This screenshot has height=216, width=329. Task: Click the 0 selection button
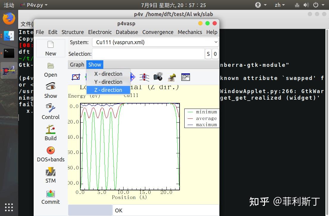(x=215, y=54)
